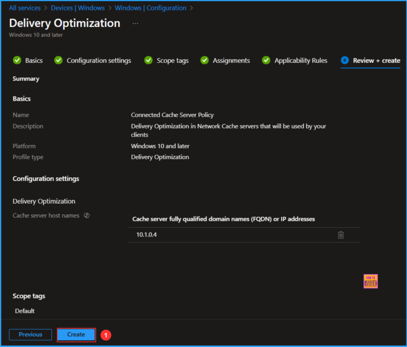This screenshot has width=407, height=347.
Task: Go back with the Previous button
Action: pos(30,335)
